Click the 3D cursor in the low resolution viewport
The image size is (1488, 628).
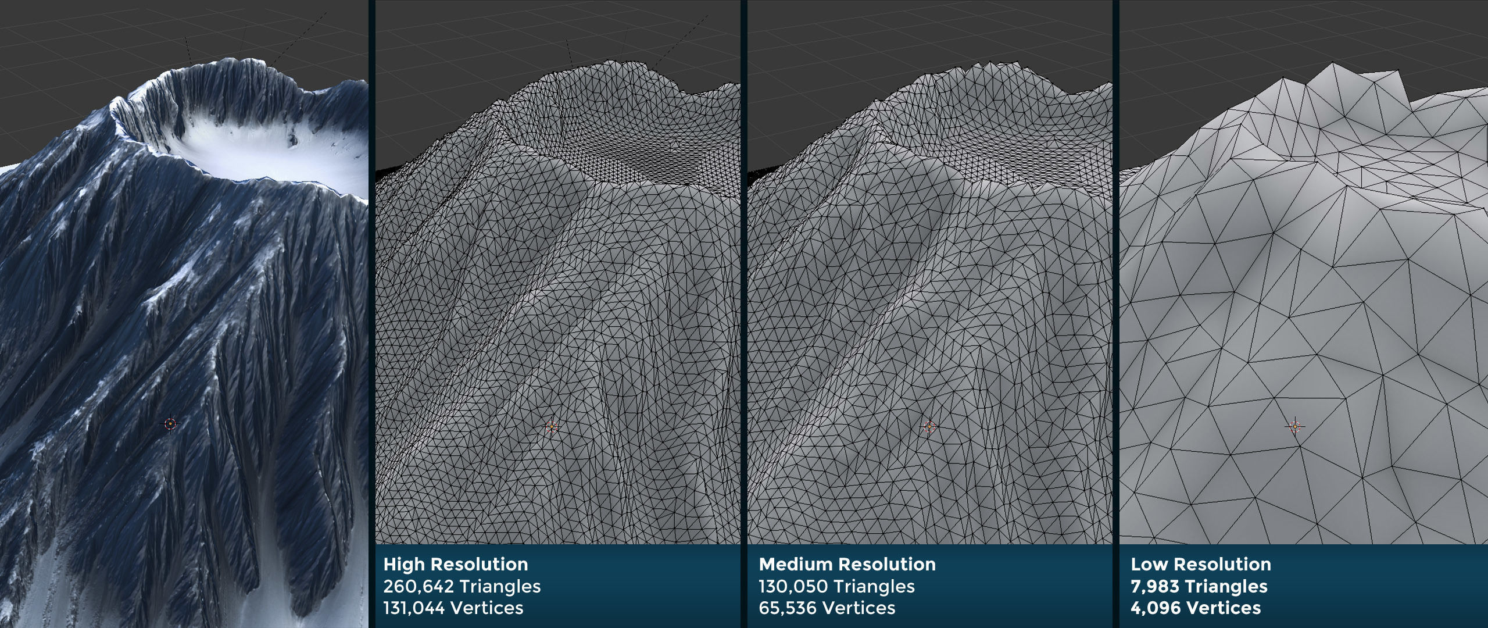[x=1294, y=427]
